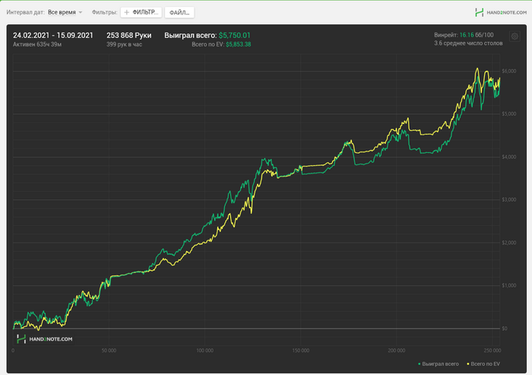The height and width of the screenshot is (375, 532).
Task: Click the date range "24.02.2021 - 15.09.2021"
Action: point(53,35)
